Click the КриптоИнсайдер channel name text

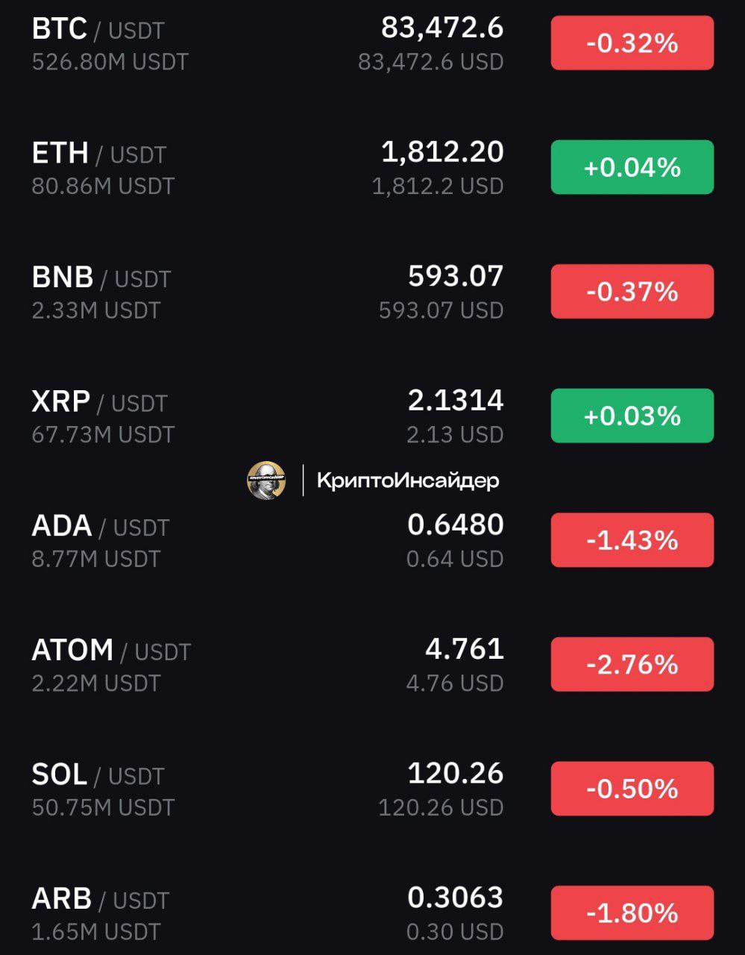coord(408,480)
